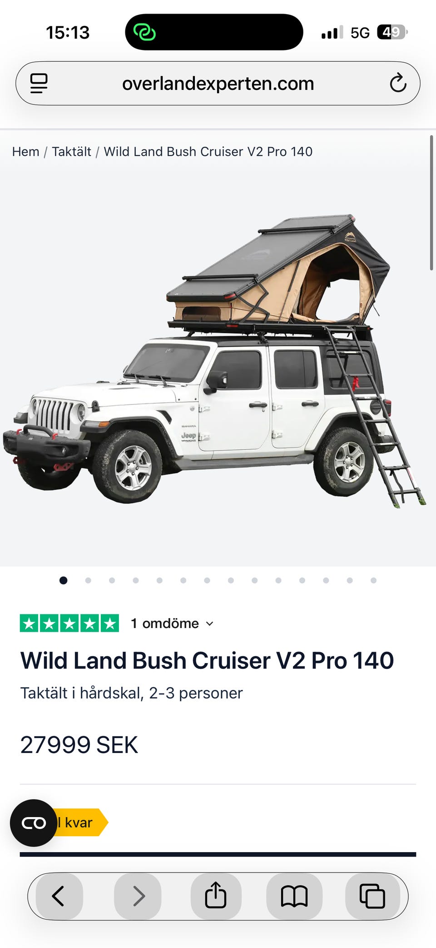The height and width of the screenshot is (948, 436).
Task: Go to the Hem breadcrumb link
Action: point(26,151)
